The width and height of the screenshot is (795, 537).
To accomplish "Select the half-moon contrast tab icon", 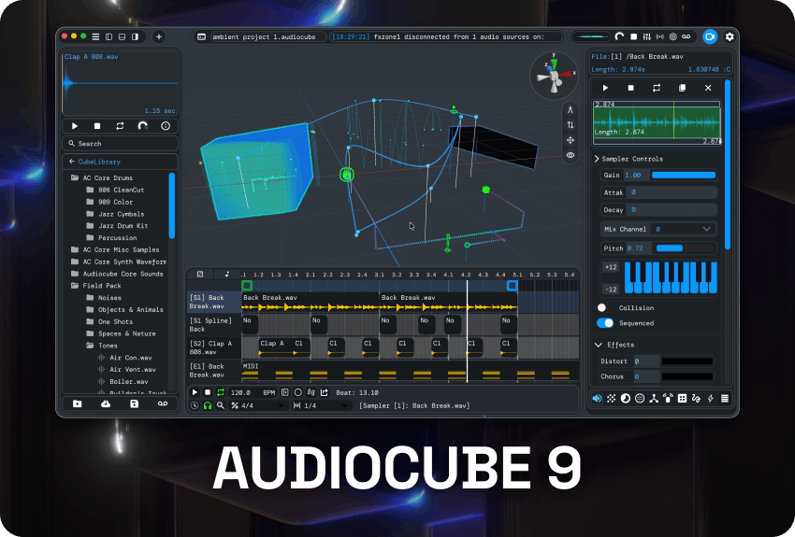I will tap(625, 399).
